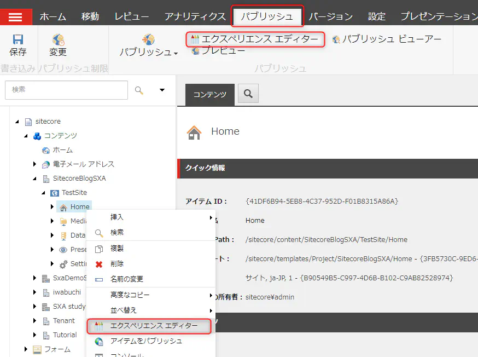
Task: Choose アイテムをパブリッシュ in the context menu
Action: click(151, 341)
